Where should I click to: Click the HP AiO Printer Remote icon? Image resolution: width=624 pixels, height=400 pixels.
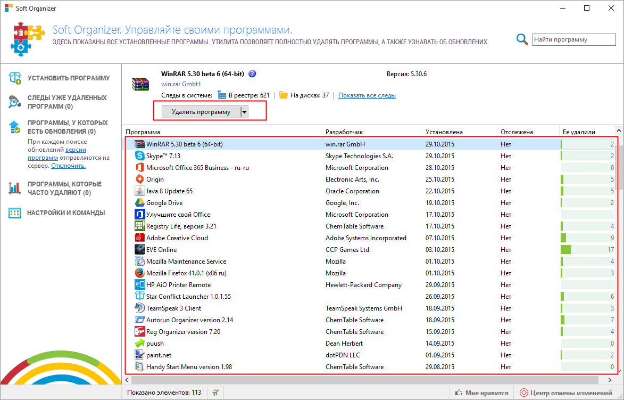click(x=139, y=285)
